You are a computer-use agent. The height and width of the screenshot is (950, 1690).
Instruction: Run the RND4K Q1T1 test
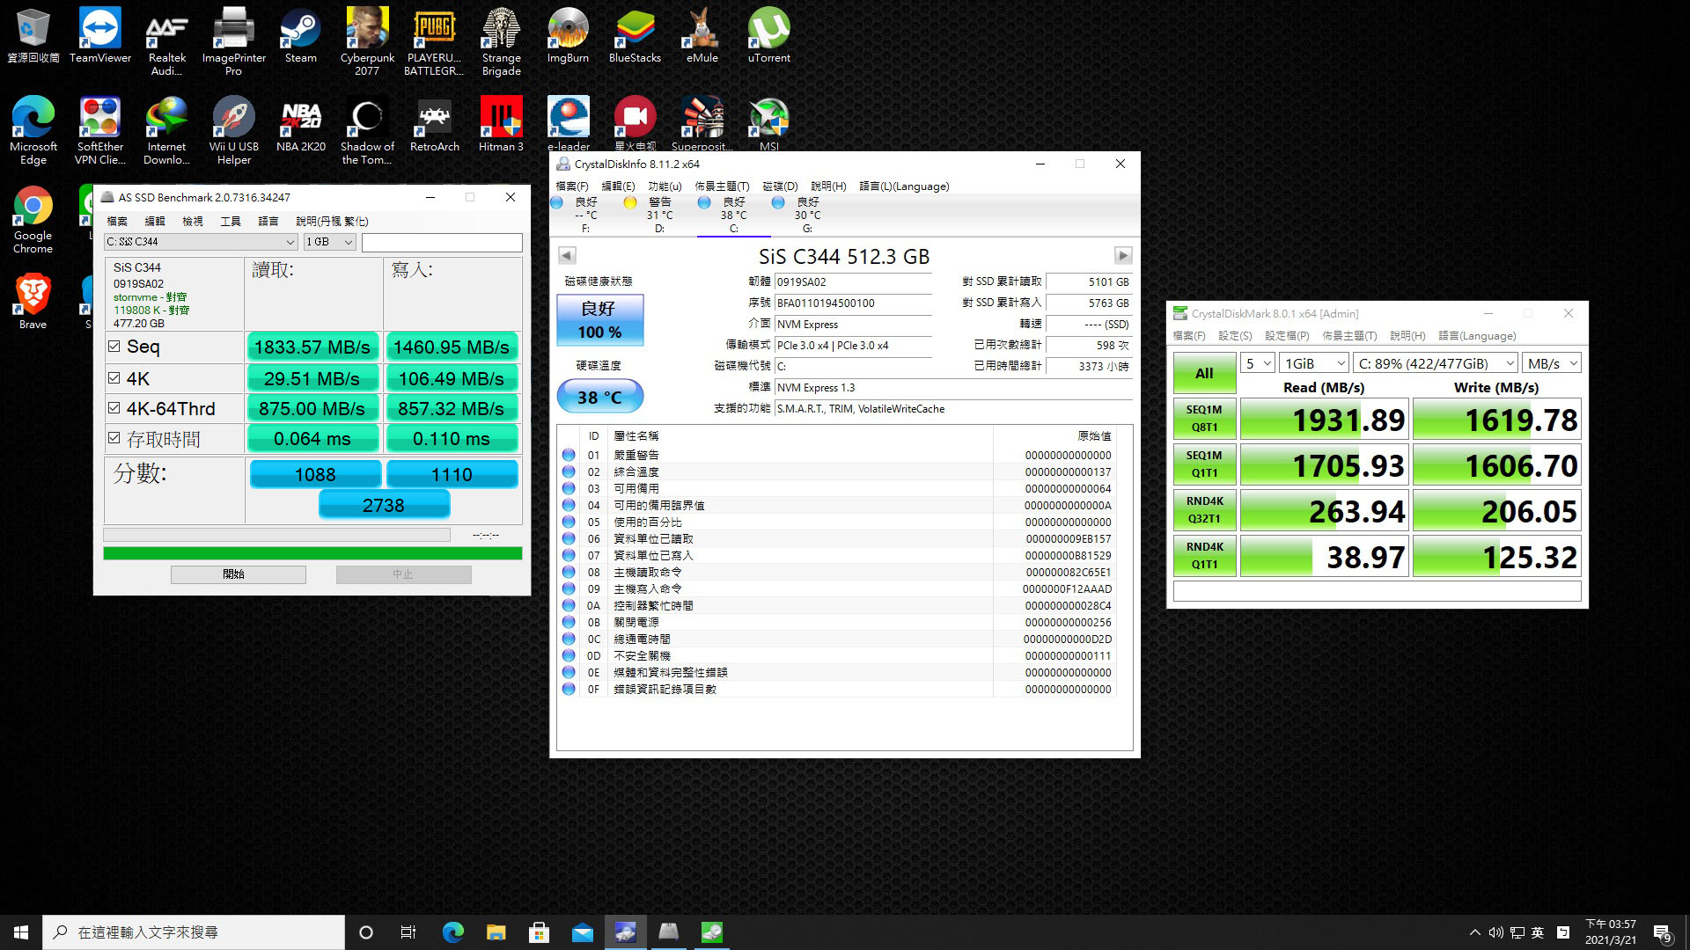tap(1204, 556)
